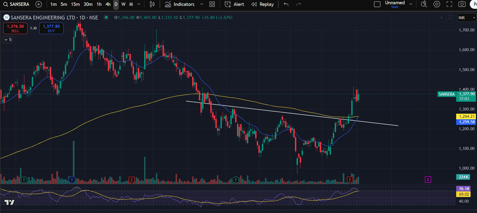
Task: Click the blue D dividend marker
Action: tap(72, 180)
